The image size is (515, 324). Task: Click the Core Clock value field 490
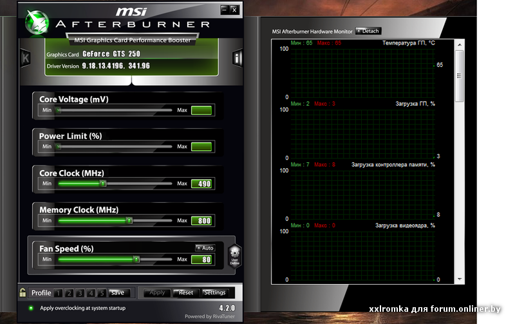(201, 184)
